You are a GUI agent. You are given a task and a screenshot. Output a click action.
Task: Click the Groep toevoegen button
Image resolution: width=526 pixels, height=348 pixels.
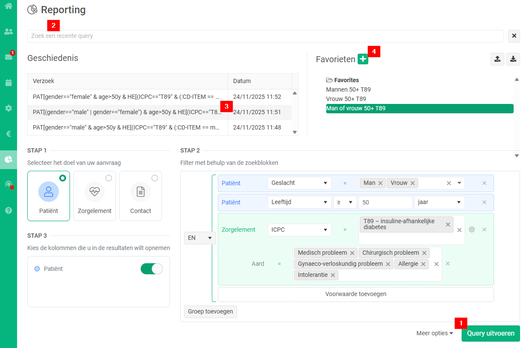(211, 311)
